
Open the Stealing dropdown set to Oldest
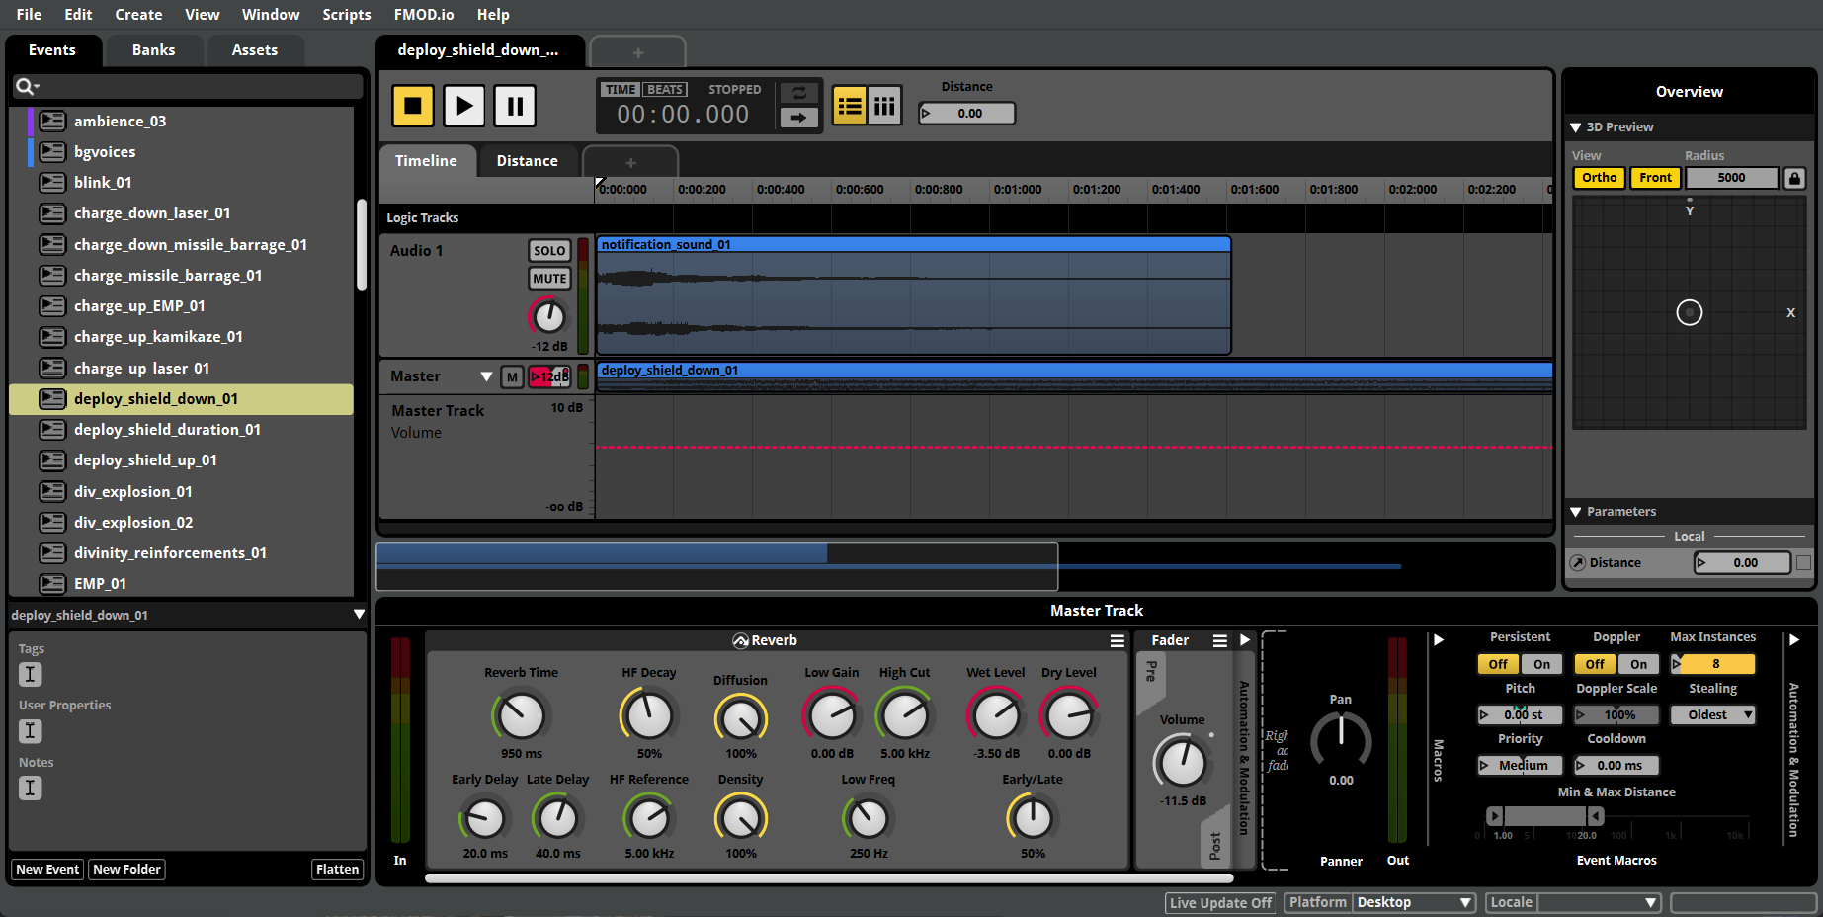pyautogui.click(x=1712, y=714)
